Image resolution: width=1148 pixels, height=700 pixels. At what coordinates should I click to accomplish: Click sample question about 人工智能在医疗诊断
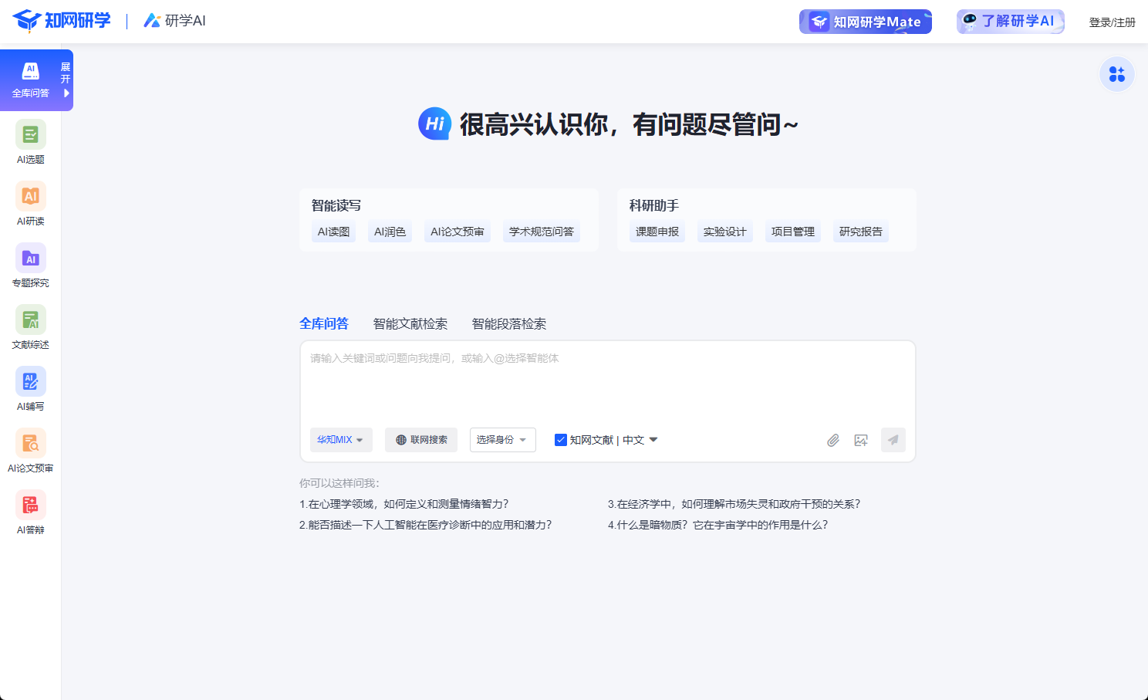[426, 525]
